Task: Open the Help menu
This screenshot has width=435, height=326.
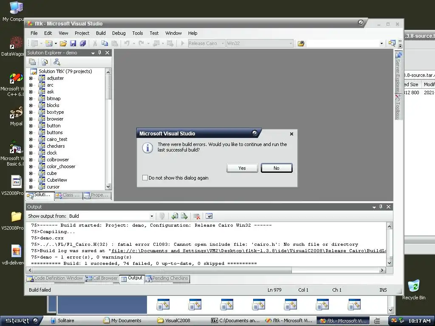Action: 192,33
